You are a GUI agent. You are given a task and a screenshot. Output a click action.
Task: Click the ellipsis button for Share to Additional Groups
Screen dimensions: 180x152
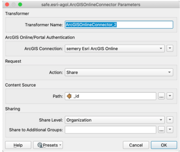pyautogui.click(x=161, y=130)
